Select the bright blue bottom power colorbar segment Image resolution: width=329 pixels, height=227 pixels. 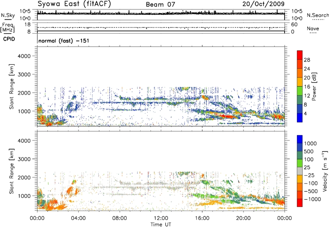point(300,118)
